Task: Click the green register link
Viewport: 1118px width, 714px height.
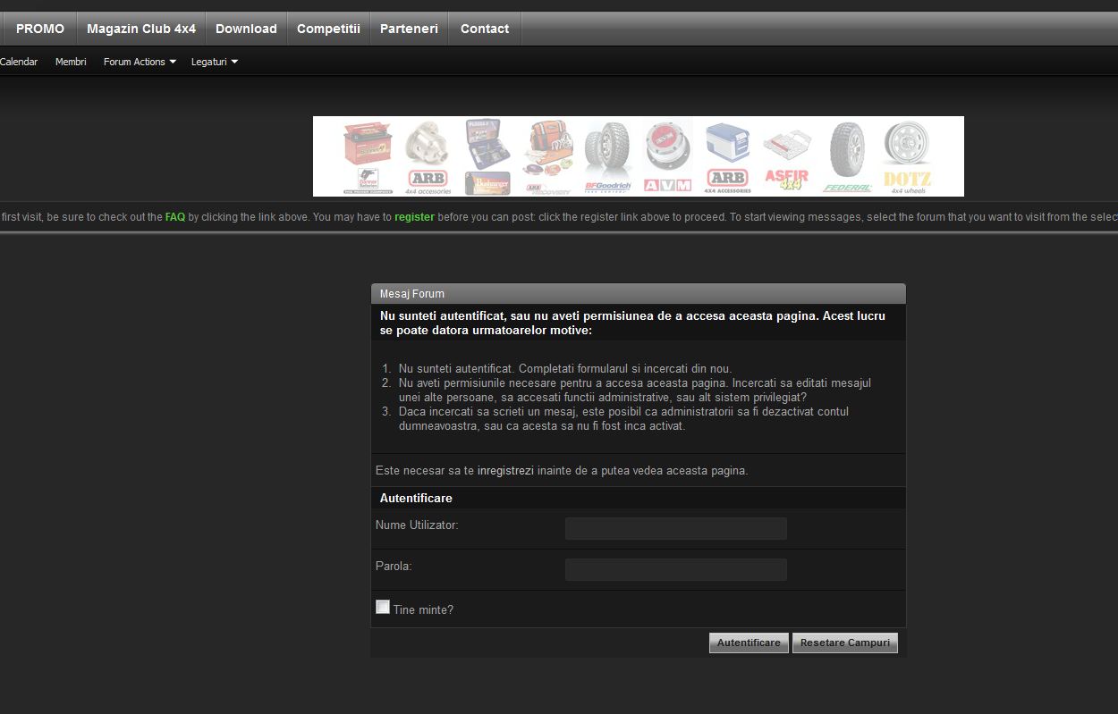Action: click(x=414, y=217)
